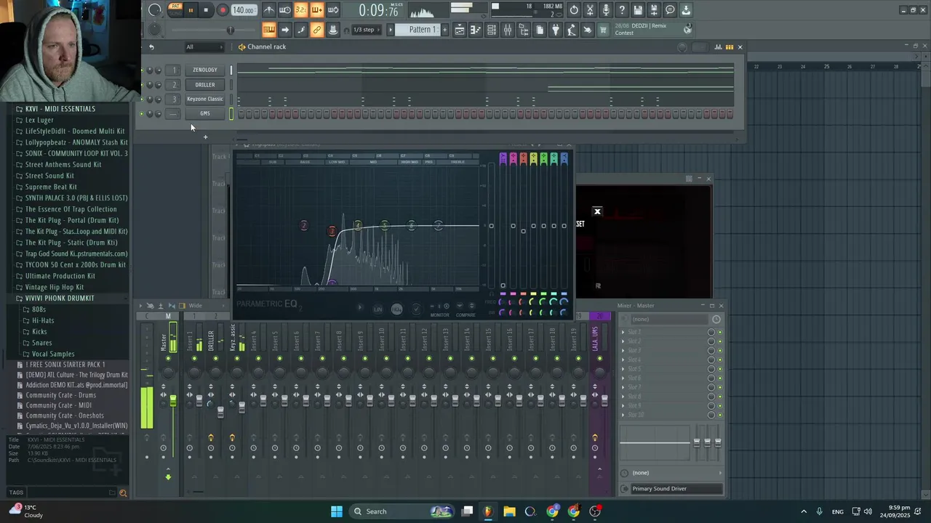Viewport: 931px width, 523px height.
Task: Arm the record button
Action: tap(223, 10)
